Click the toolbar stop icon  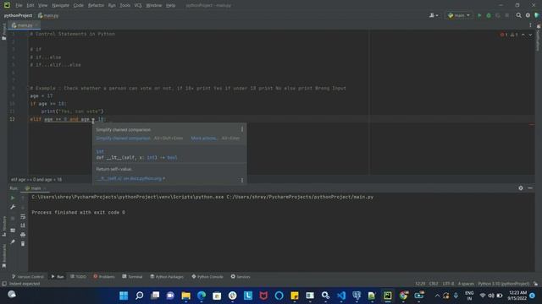tap(506, 15)
